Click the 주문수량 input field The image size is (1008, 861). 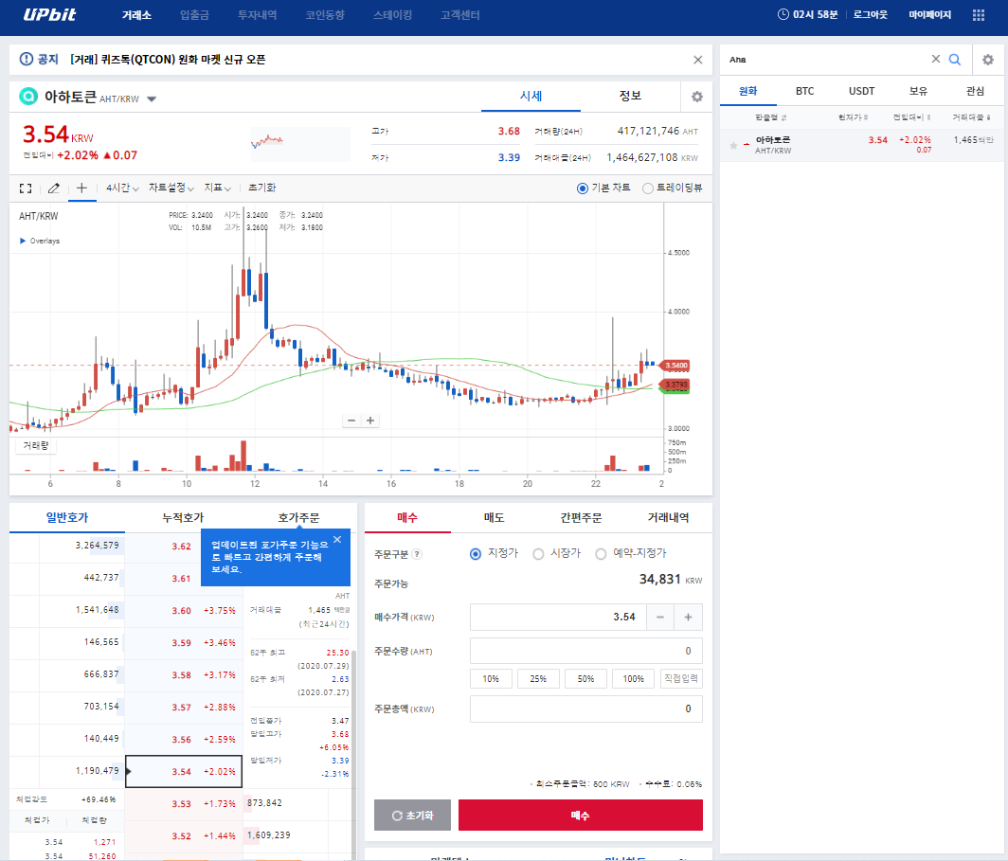pyautogui.click(x=586, y=651)
